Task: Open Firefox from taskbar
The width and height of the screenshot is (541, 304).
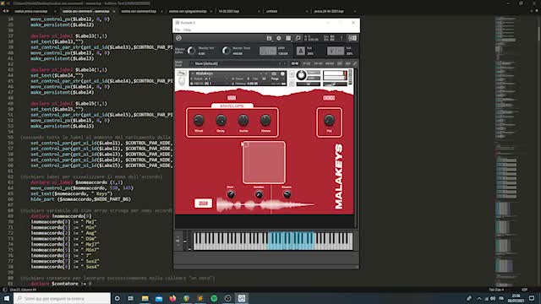Action: 172,298
